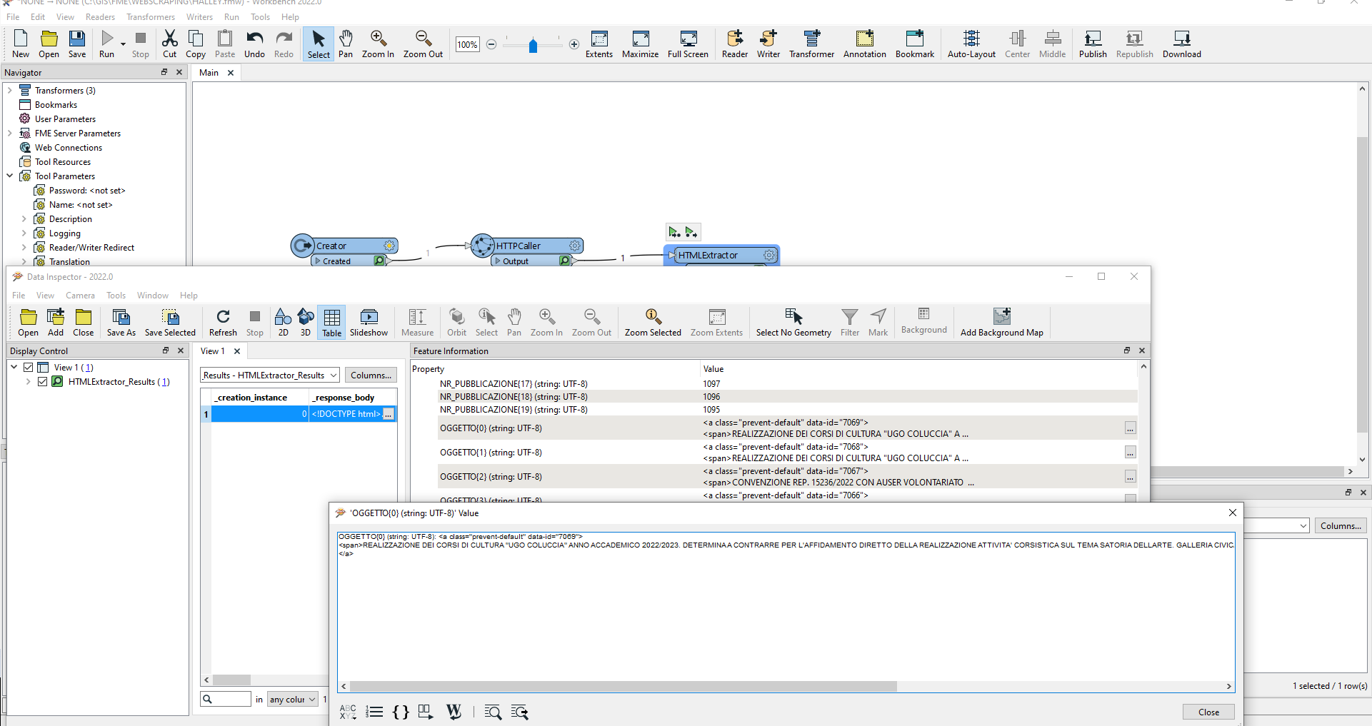1372x726 pixels.
Task: Toggle the HTMLExtractor_Results layer checkbox
Action: click(x=42, y=381)
